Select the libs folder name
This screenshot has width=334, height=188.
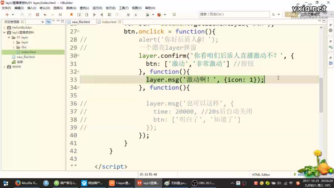[24, 47]
